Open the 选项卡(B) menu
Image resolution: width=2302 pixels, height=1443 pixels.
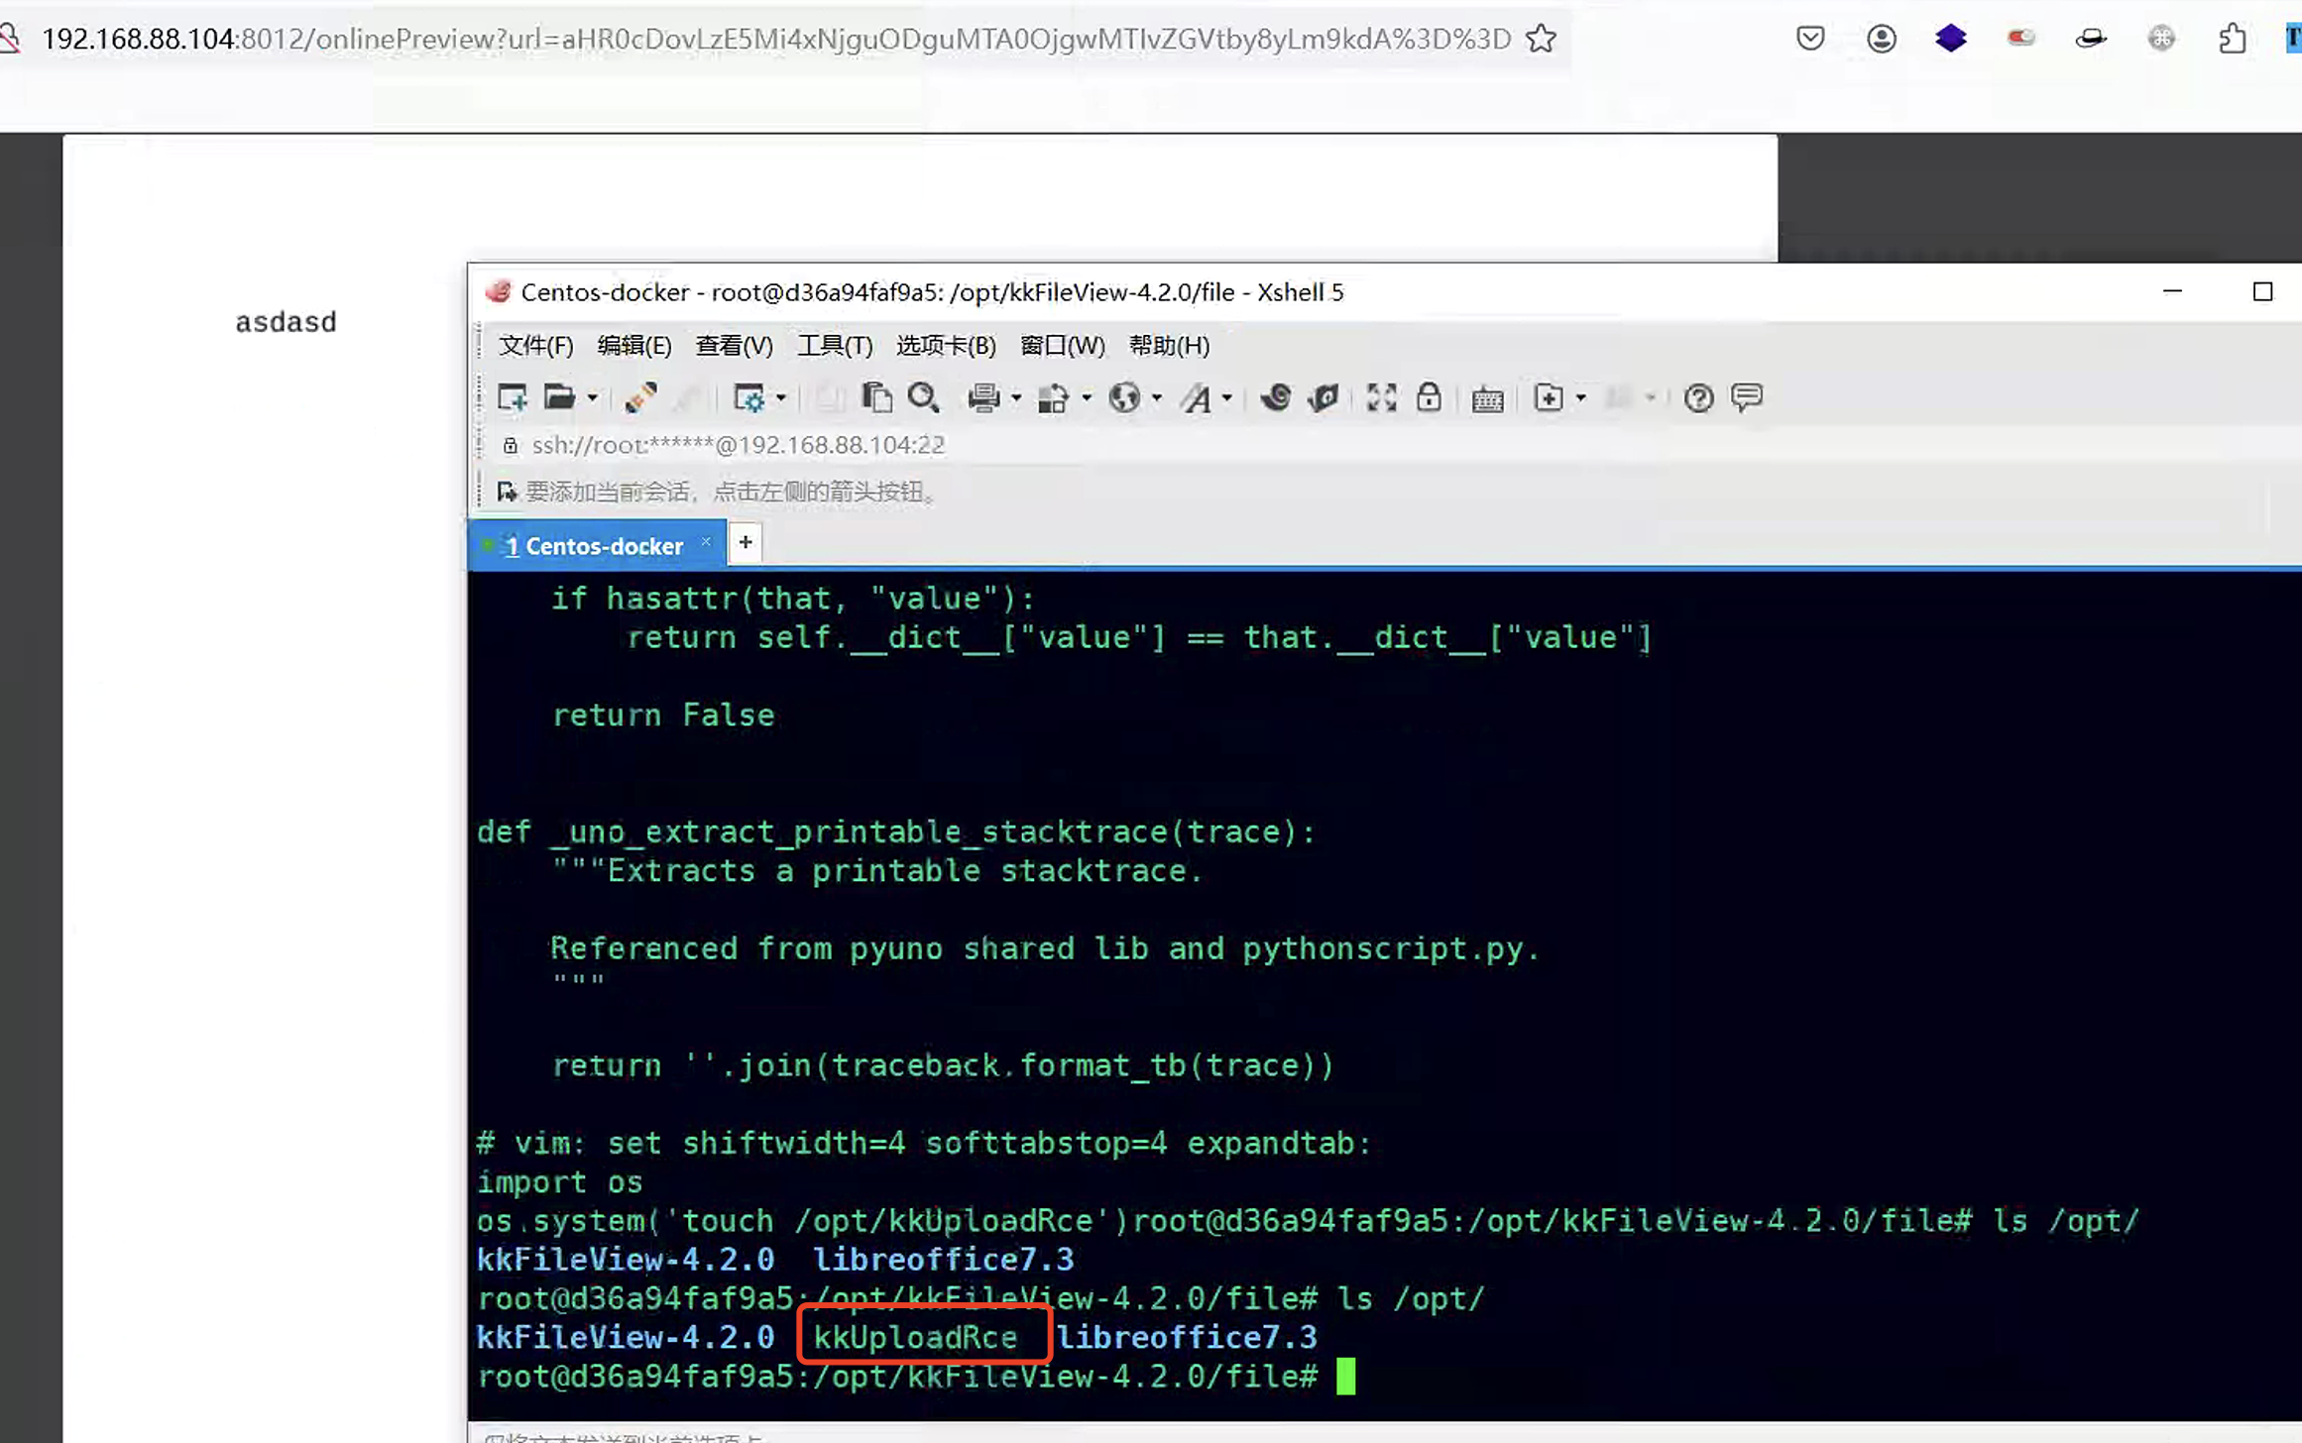point(947,345)
